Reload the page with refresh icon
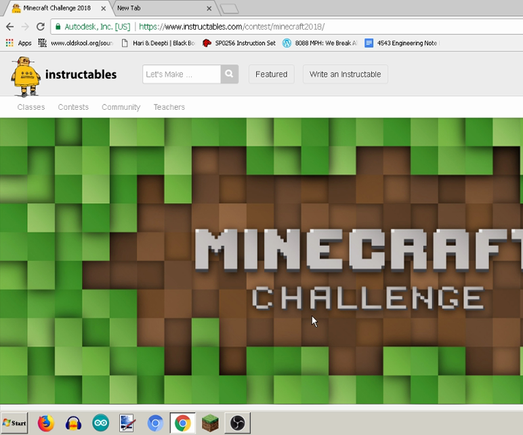 pos(41,26)
